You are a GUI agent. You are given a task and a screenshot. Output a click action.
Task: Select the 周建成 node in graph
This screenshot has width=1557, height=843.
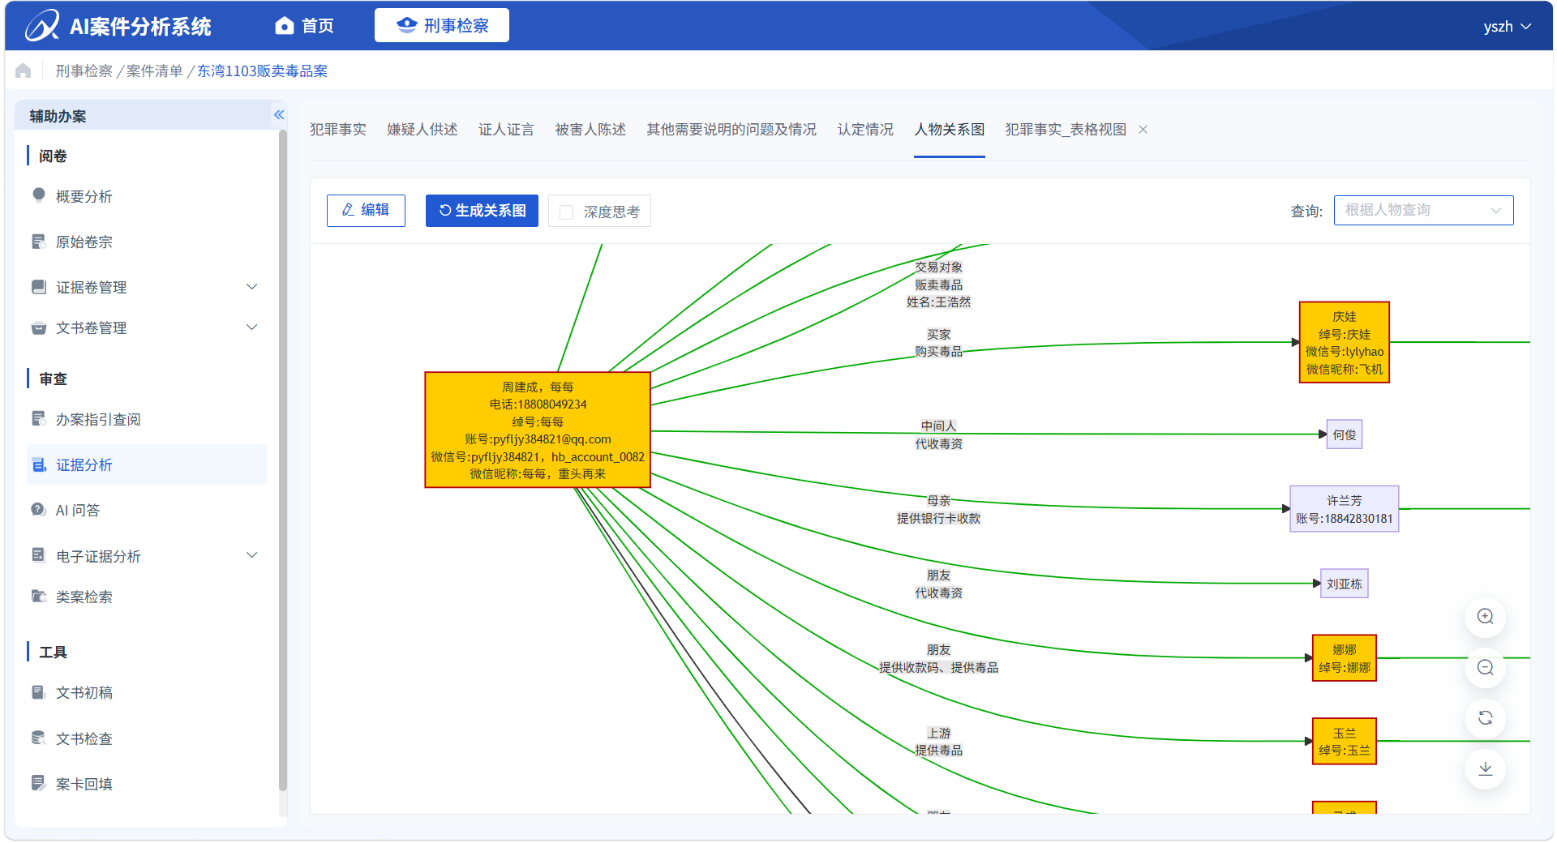tap(538, 430)
